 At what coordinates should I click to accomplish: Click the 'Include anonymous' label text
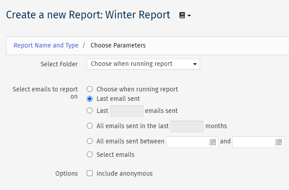(124, 173)
